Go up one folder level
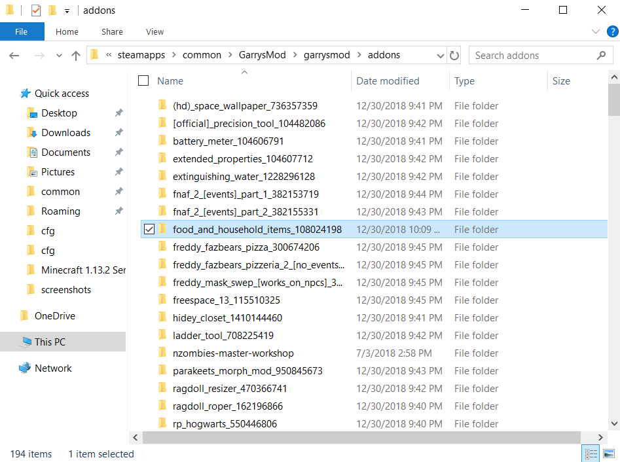This screenshot has width=620, height=462. [76, 56]
